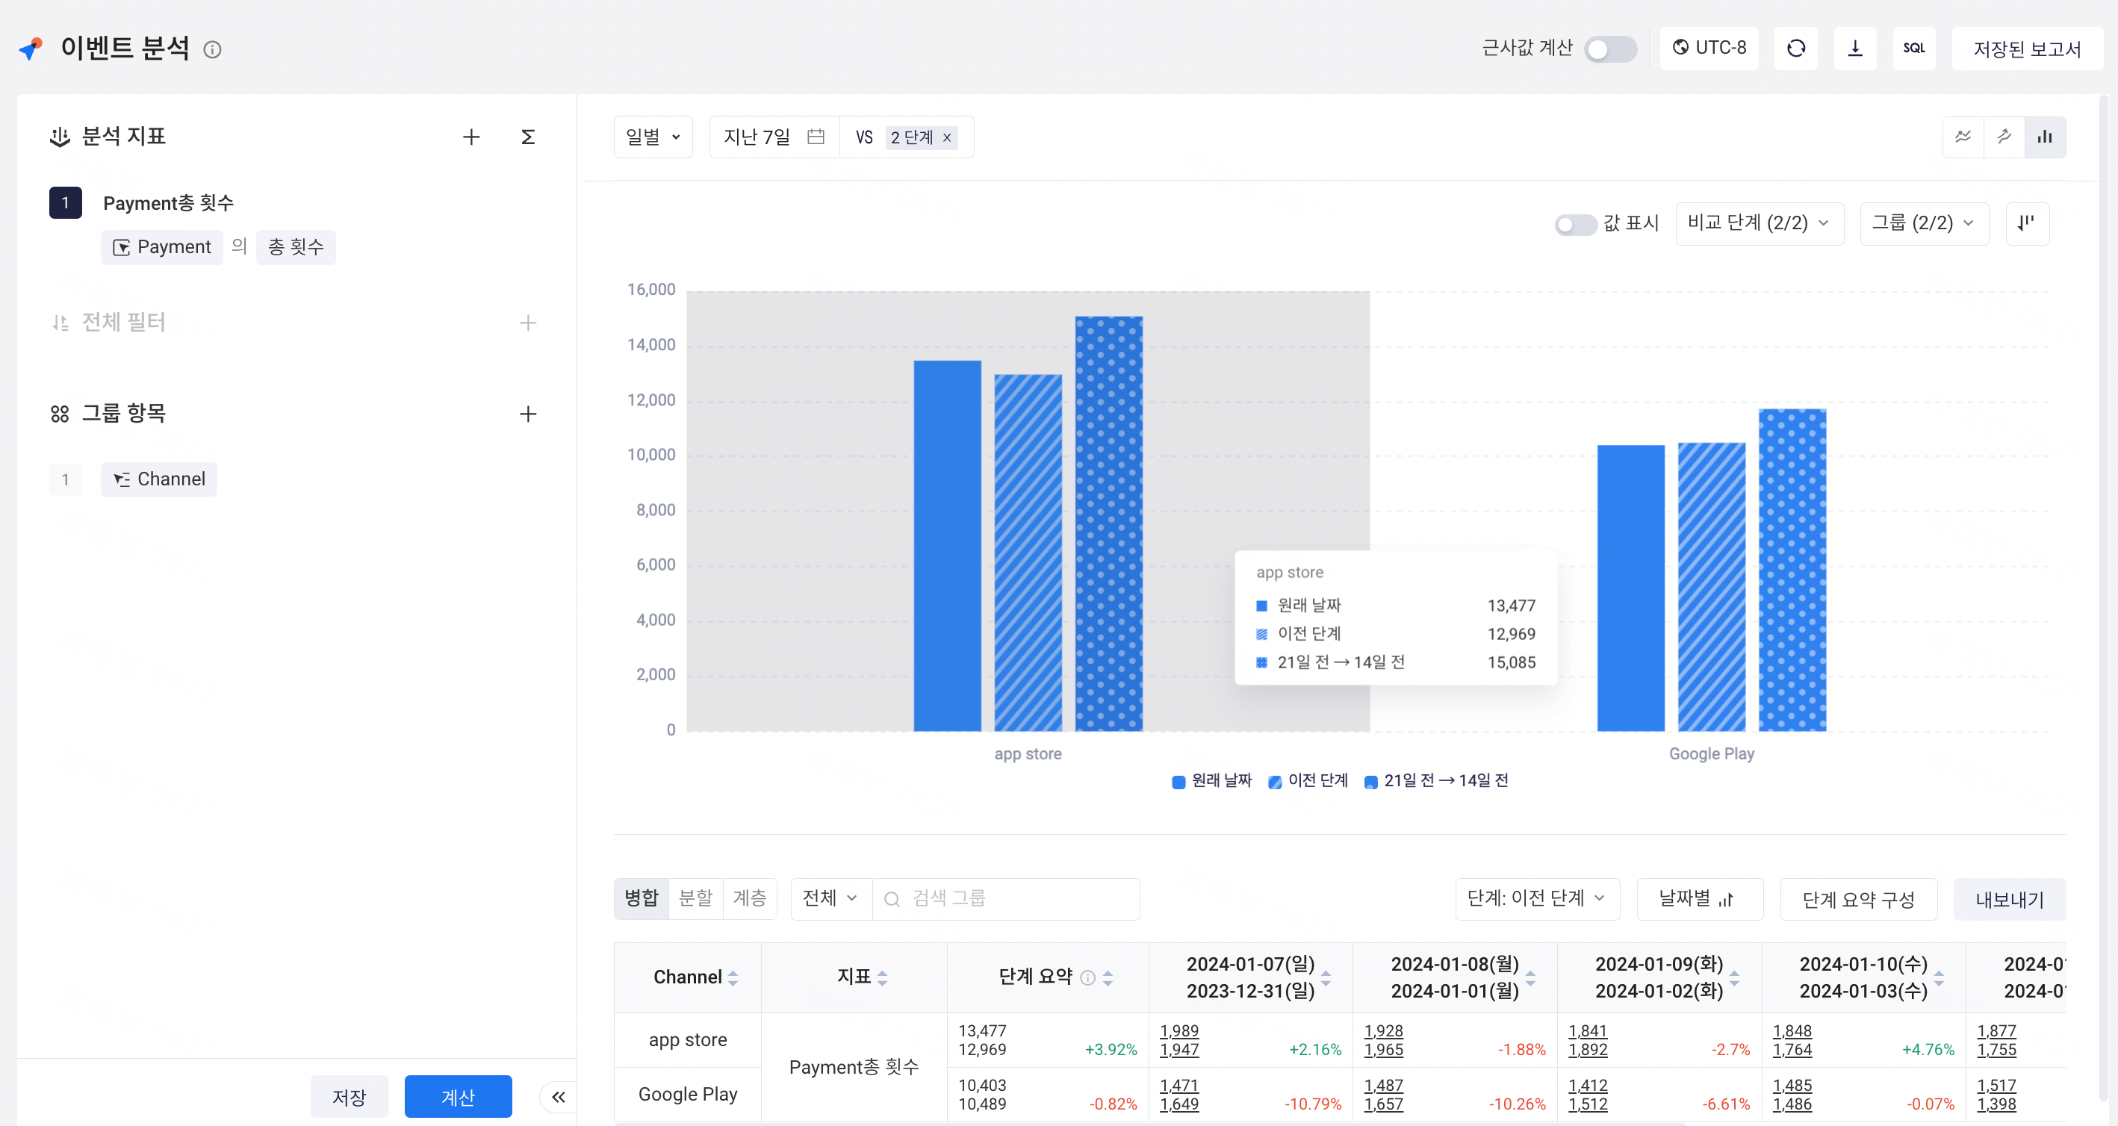Image resolution: width=2118 pixels, height=1126 pixels.
Task: Select the Channel group chip
Action: pyautogui.click(x=160, y=479)
